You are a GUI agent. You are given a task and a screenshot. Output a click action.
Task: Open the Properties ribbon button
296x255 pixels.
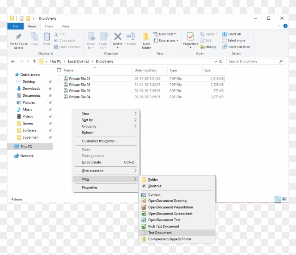click(191, 40)
